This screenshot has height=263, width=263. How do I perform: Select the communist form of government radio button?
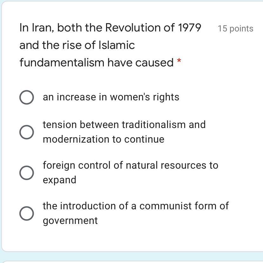(x=27, y=213)
